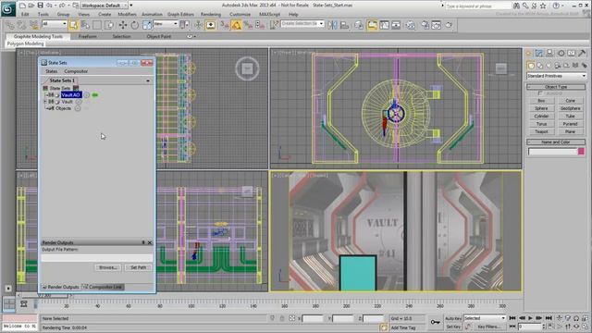Open the States menu in State Sets window
This screenshot has height=333, width=592.
[x=52, y=71]
